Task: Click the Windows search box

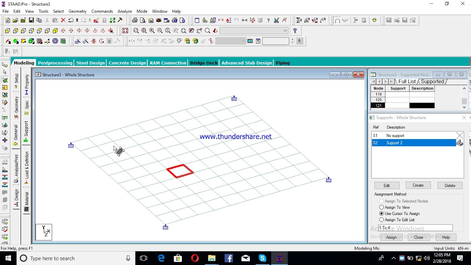Action: pos(76,258)
